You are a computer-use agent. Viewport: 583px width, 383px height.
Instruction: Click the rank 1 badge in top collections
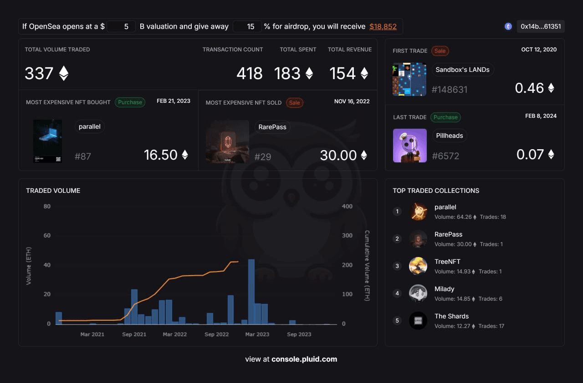point(397,212)
